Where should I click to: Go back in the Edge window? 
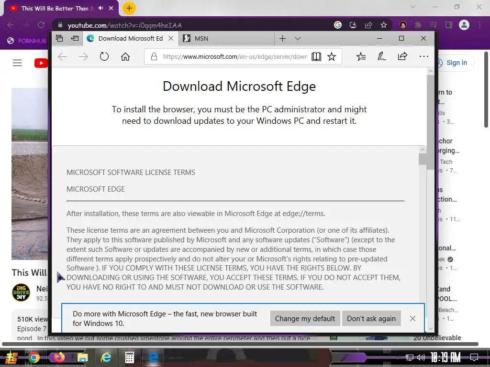[x=63, y=56]
